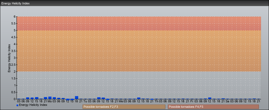The image size is (269, 110).
Task: Toggle the Energy Helicity Index legend label
Action: pos(33,105)
